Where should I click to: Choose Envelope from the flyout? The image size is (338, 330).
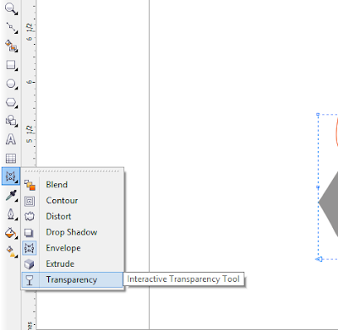(x=73, y=248)
